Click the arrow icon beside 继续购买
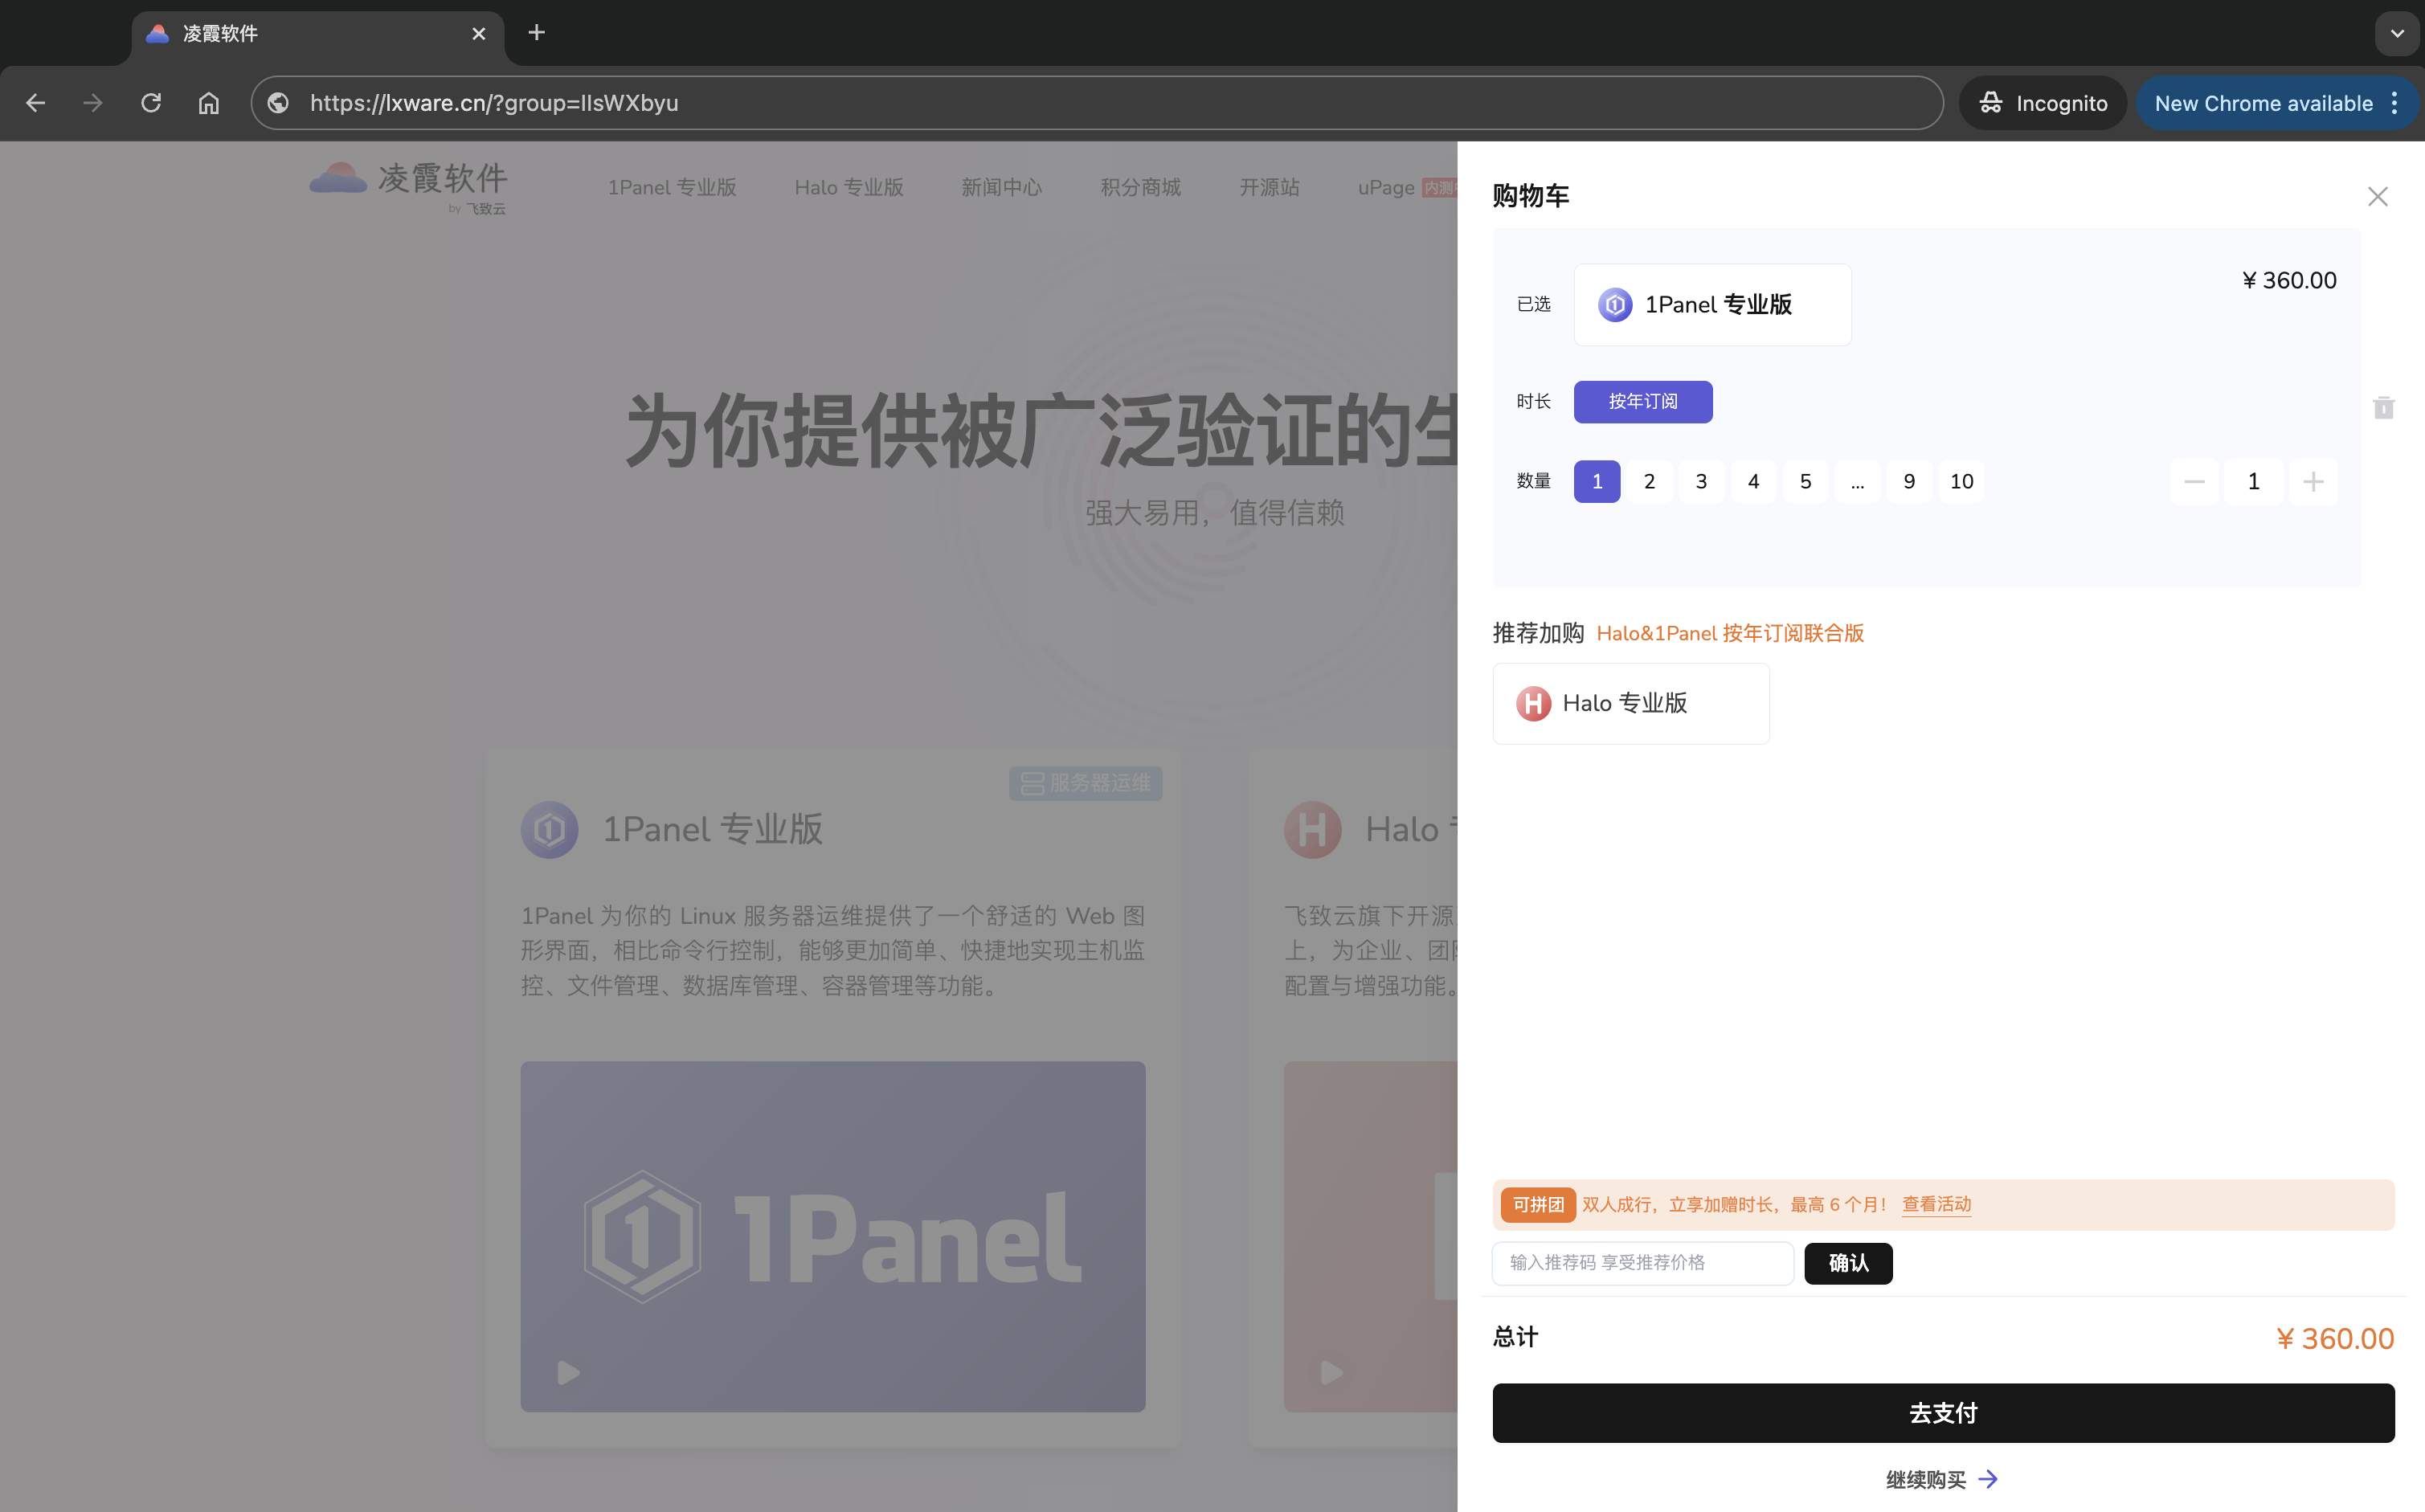The height and width of the screenshot is (1512, 2425). tap(1988, 1479)
